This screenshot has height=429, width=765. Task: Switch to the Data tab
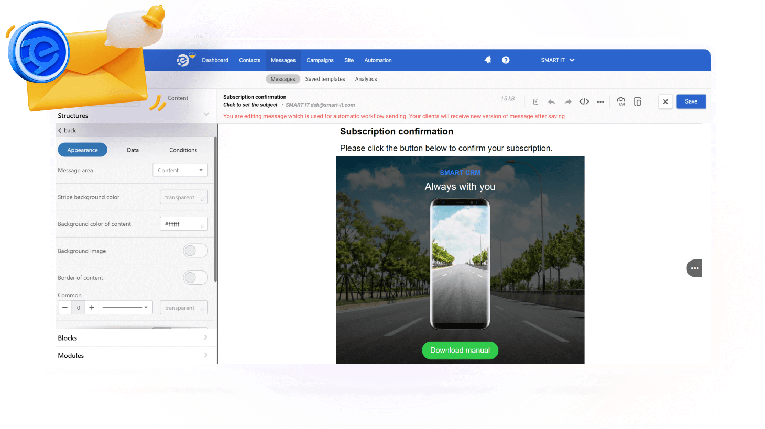tap(133, 150)
